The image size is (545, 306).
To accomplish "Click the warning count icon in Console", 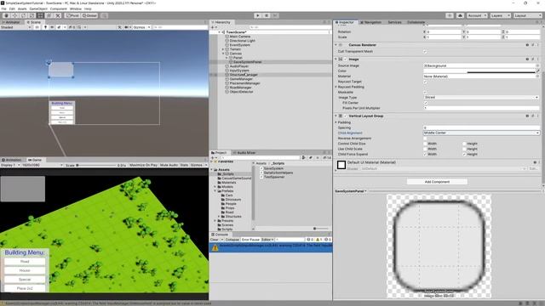I will pos(319,240).
